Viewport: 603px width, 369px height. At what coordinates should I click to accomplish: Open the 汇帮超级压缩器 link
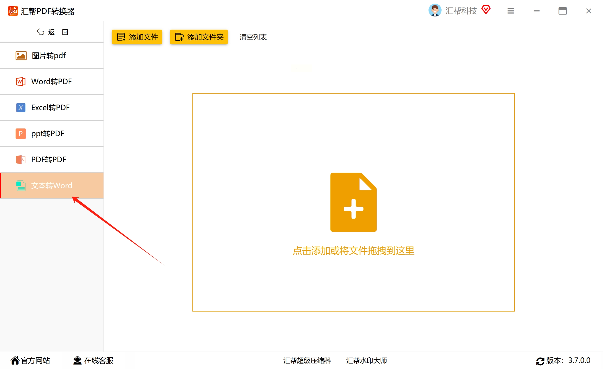point(307,360)
